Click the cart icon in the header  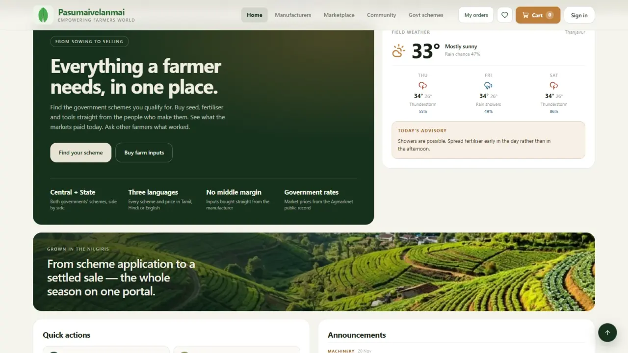(525, 15)
